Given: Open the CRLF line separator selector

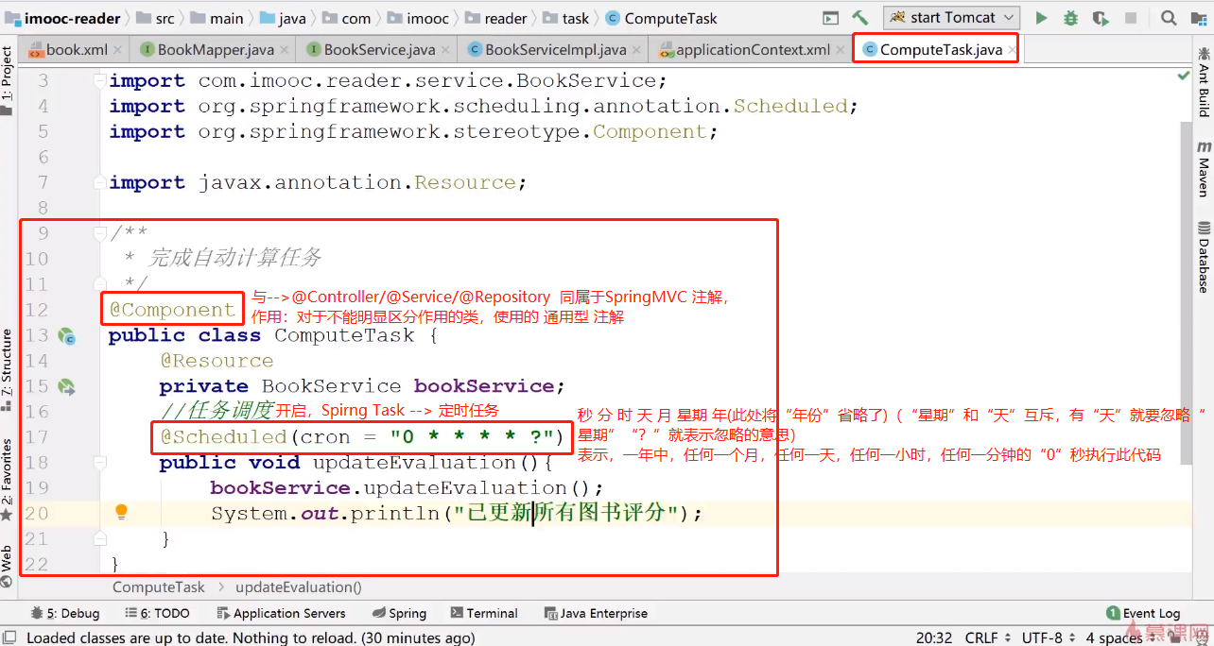Looking at the screenshot, I should (x=988, y=638).
